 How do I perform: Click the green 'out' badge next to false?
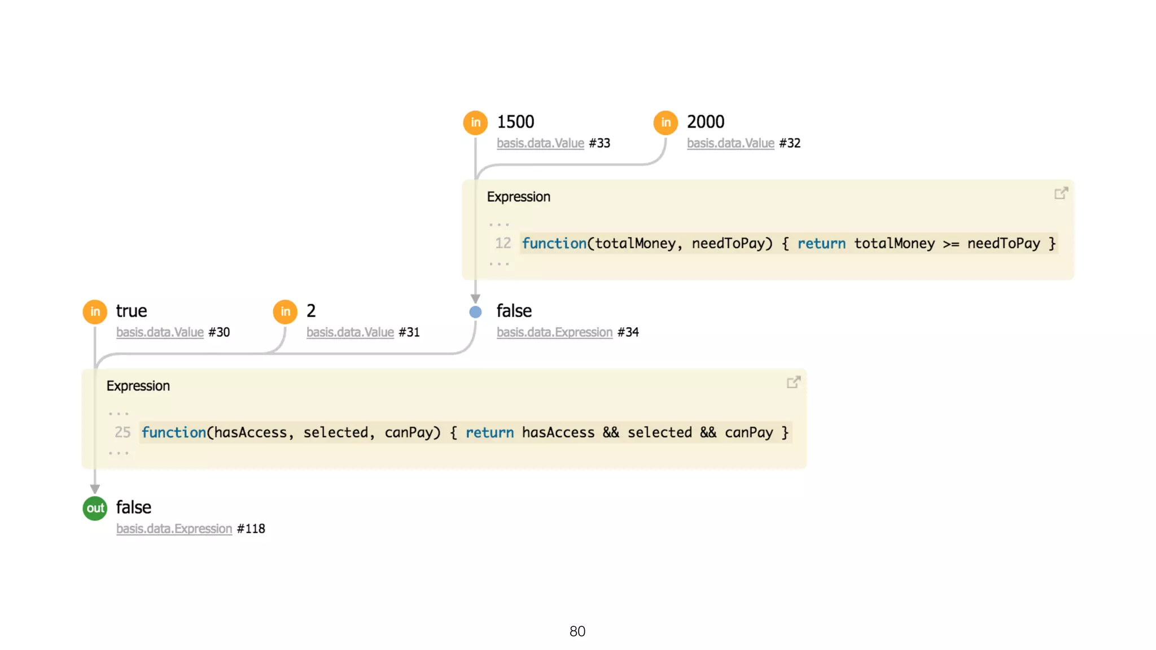[95, 508]
